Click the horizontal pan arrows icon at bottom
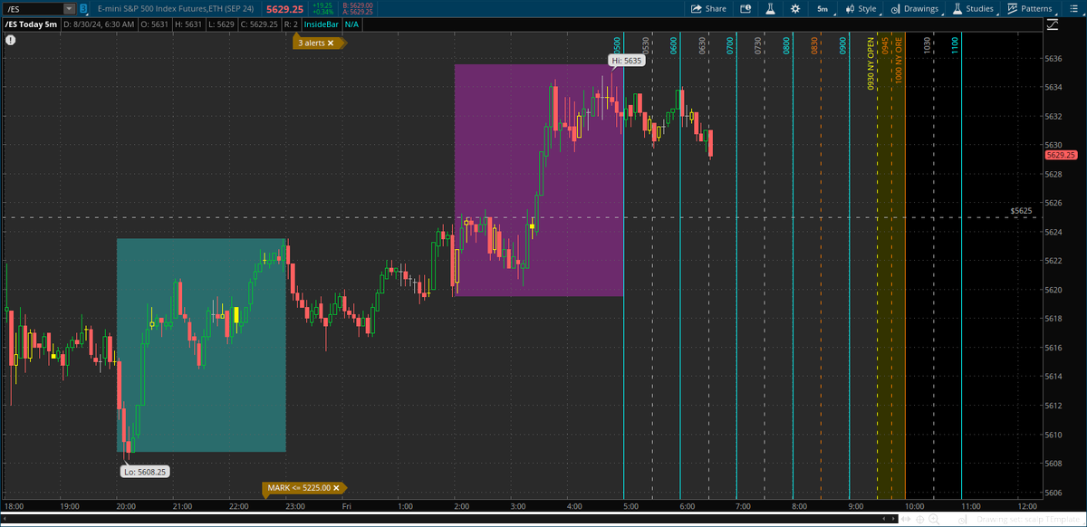 click(906, 519)
